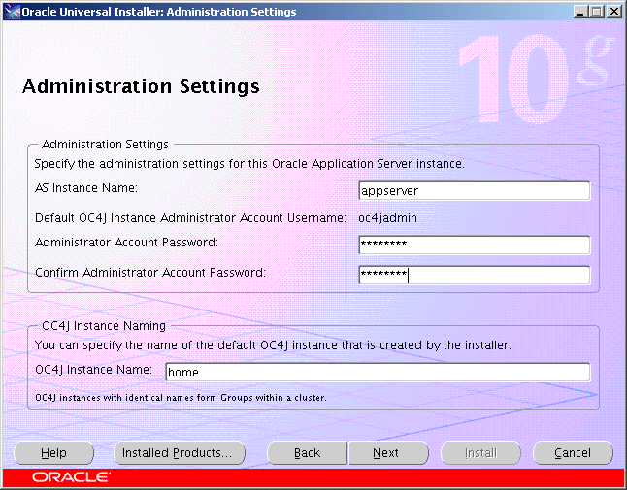The image size is (627, 490).
Task: Click the 'Default OC4J Instance Administrator Account Username:' label
Action: point(190,218)
